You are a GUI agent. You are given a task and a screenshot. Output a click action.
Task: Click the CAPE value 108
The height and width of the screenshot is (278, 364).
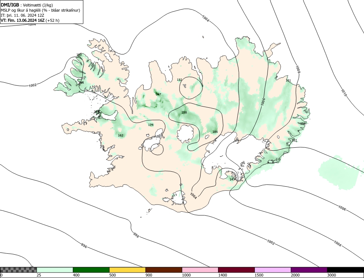click(x=303, y=124)
